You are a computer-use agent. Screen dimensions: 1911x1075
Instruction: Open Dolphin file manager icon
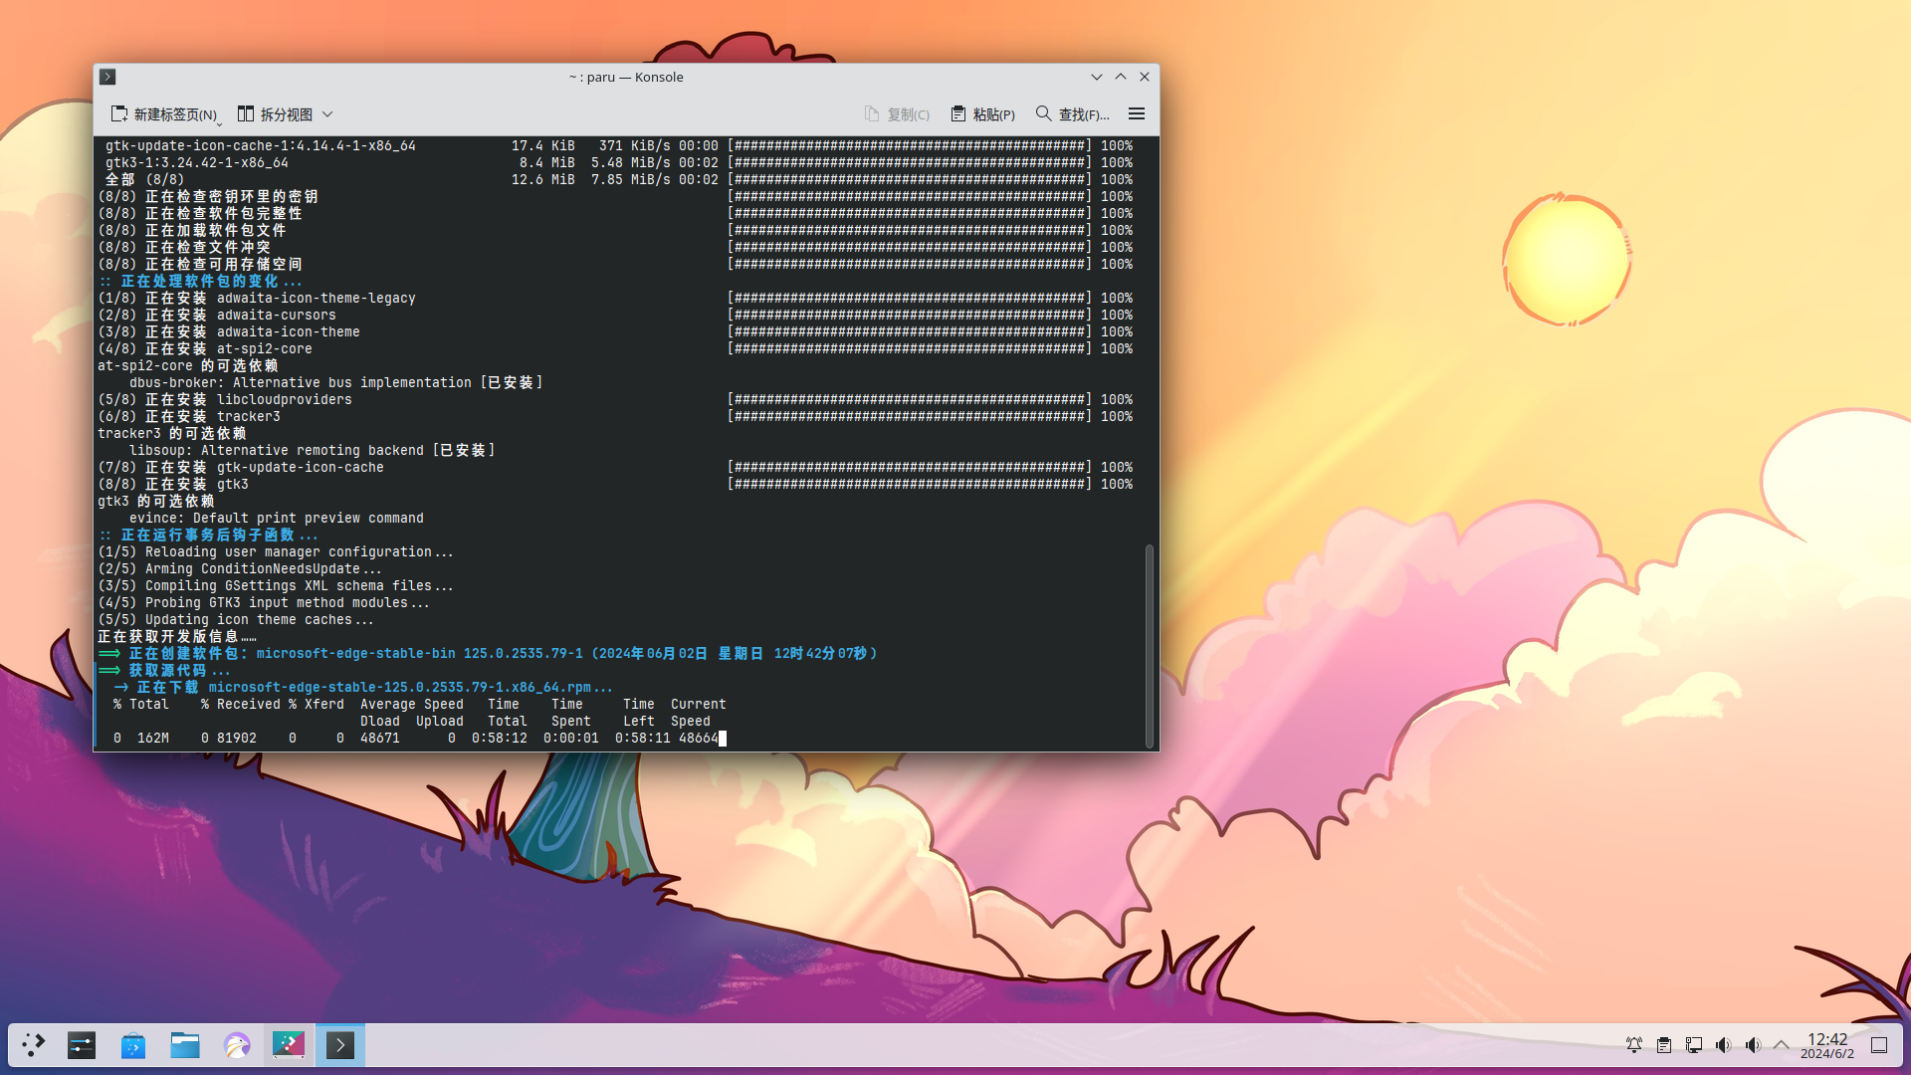coord(185,1045)
